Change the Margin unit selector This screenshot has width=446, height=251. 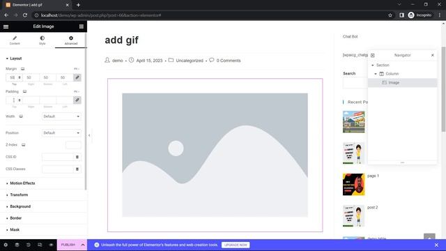click(x=77, y=69)
